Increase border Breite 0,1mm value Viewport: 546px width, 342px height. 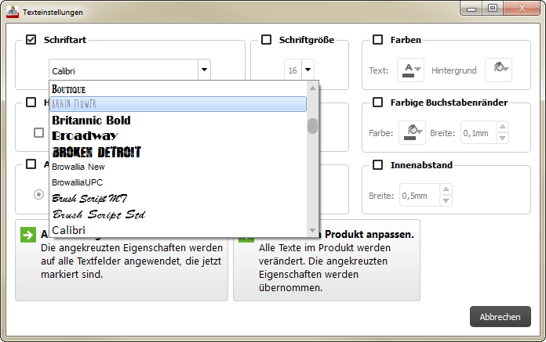point(502,127)
